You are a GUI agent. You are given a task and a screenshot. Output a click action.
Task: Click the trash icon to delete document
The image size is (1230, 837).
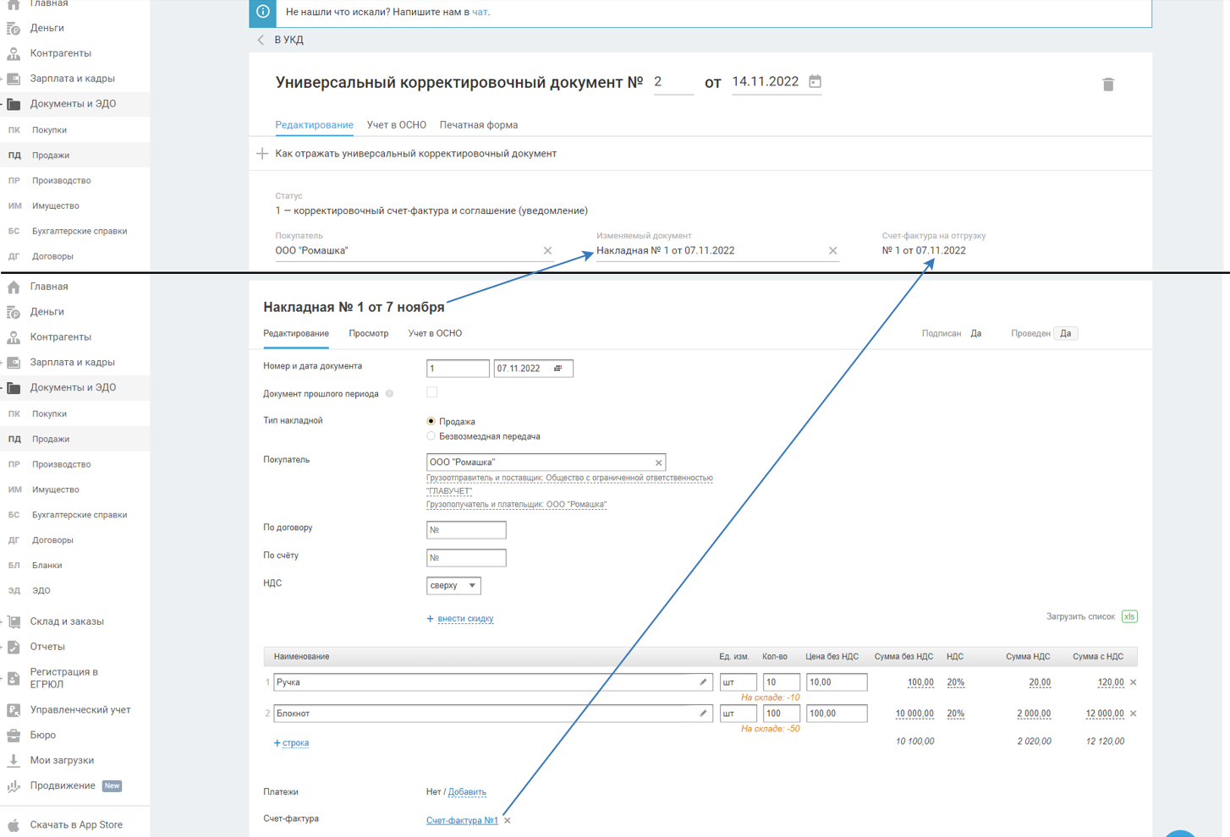(x=1107, y=85)
